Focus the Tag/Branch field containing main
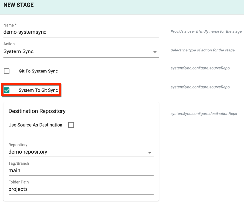Viewport: 244px width, 205px height. (x=81, y=171)
